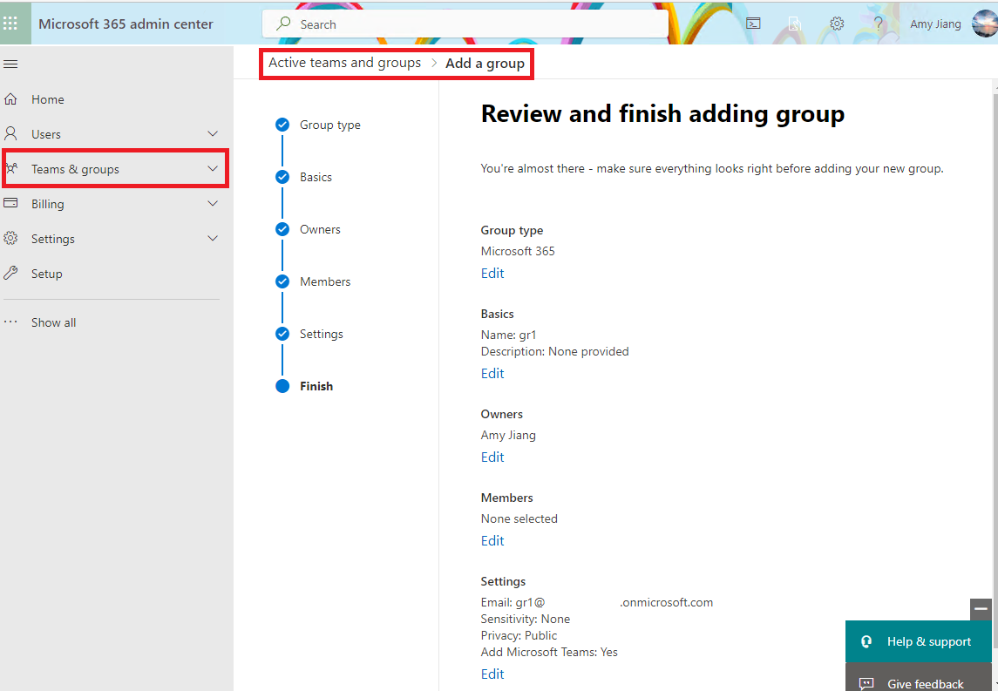Select the Finish wizard step label
Screen dimensions: 998x691
[316, 386]
